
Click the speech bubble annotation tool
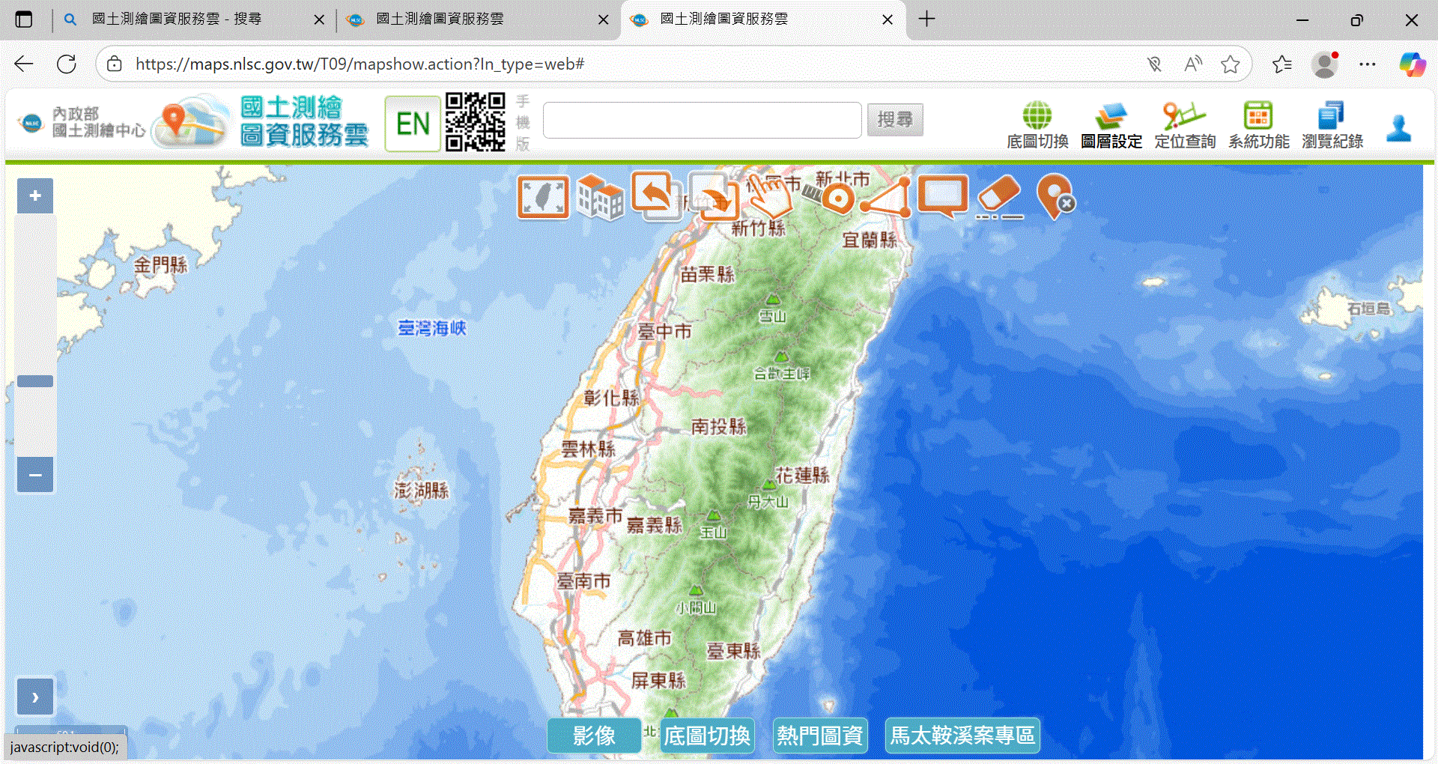[943, 196]
